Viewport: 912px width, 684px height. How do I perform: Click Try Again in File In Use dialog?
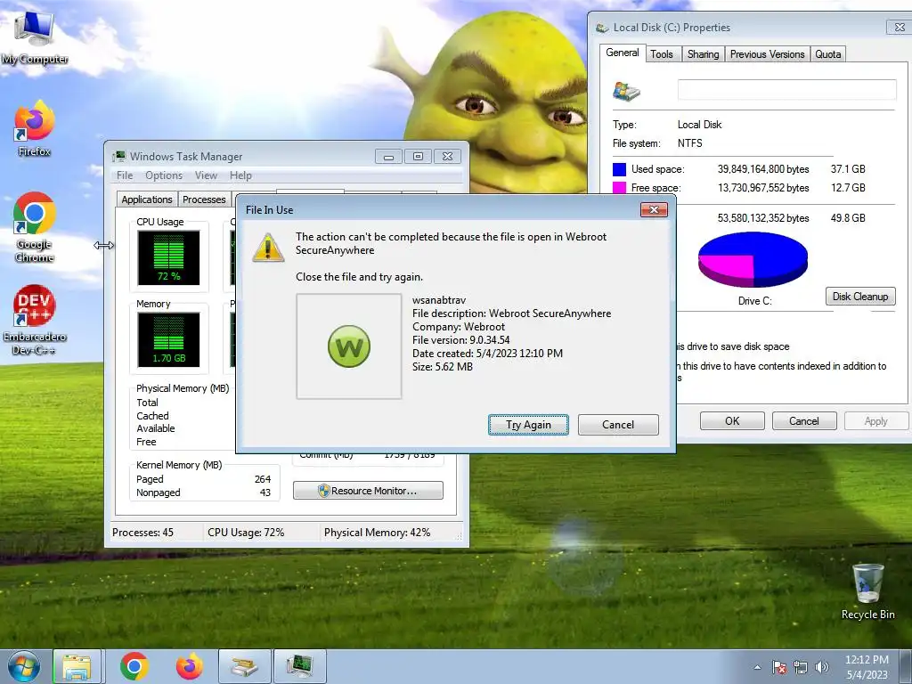[528, 425]
